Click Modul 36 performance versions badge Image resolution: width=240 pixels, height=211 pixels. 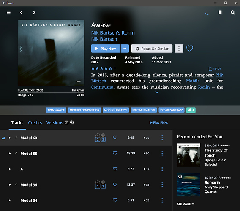[x=100, y=184]
